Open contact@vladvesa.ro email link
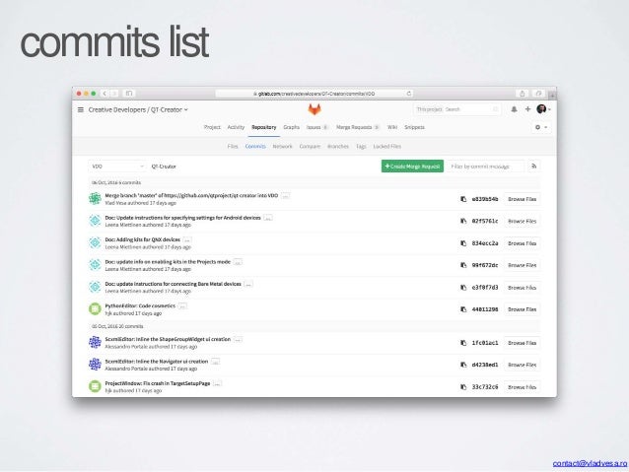This screenshot has width=629, height=472. pos(590,463)
